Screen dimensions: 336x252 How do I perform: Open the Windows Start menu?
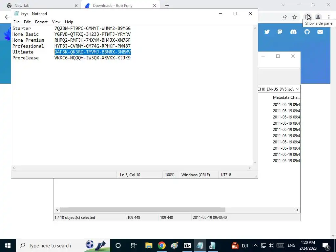pyautogui.click(x=8, y=245)
